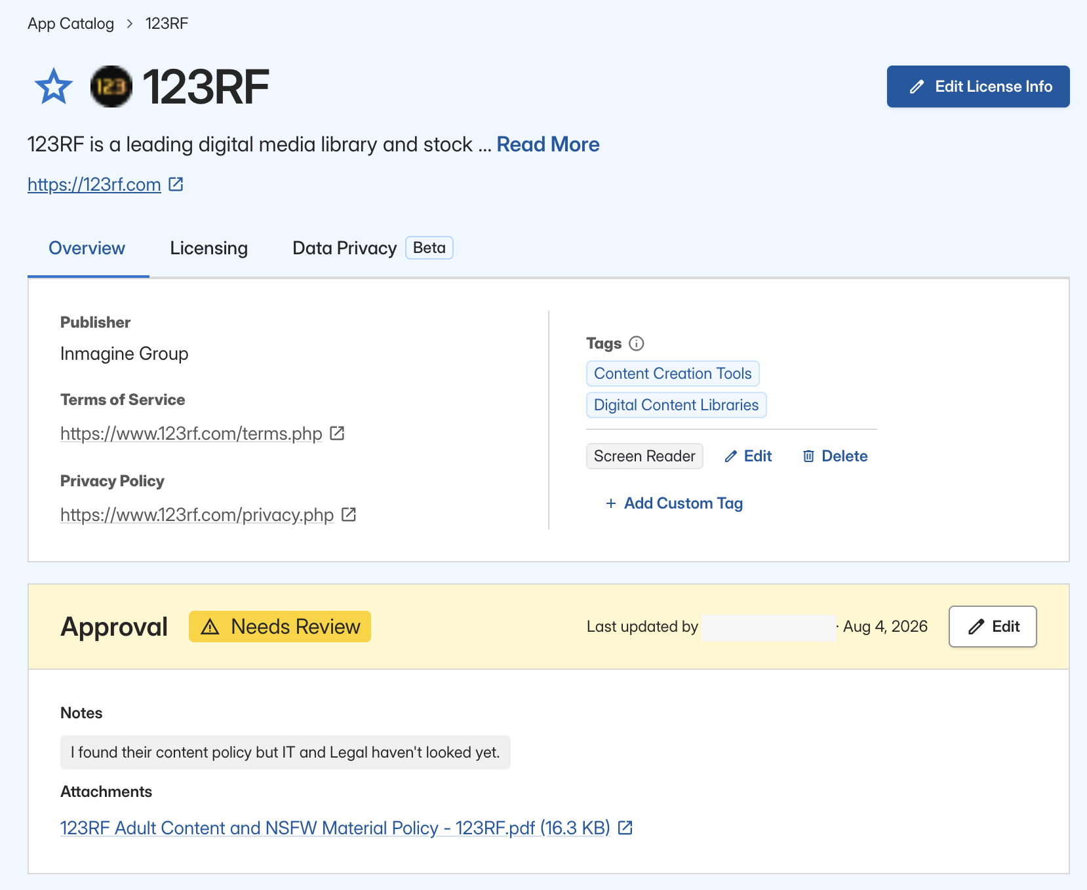1087x890 pixels.
Task: Select the Digital Content Libraries tag
Action: (x=676, y=405)
